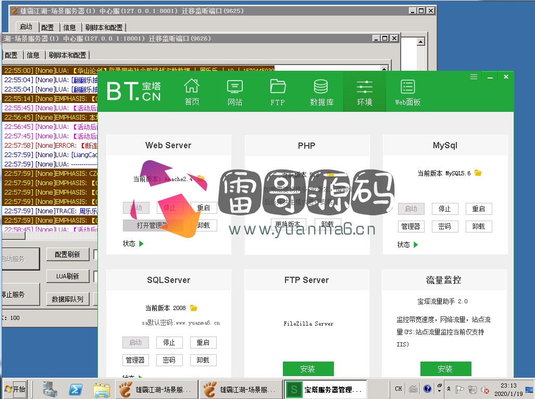Select the log line '22:57:58] [None]ERROR:'
Image resolution: width=535 pixels, height=399 pixels.
pos(50,146)
